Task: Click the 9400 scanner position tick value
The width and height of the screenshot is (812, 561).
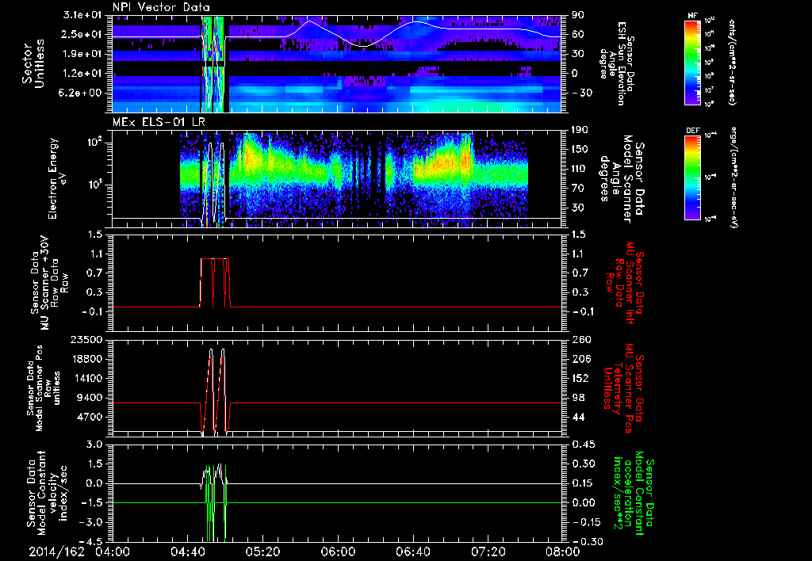Action: tap(90, 398)
